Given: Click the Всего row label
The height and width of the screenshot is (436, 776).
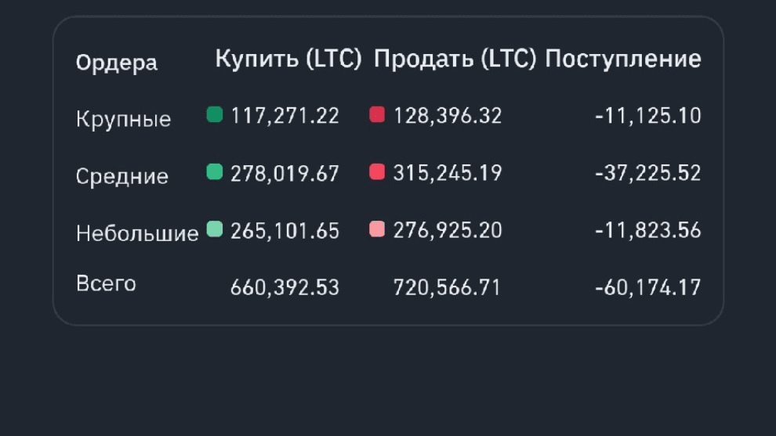Looking at the screenshot, I should [106, 283].
